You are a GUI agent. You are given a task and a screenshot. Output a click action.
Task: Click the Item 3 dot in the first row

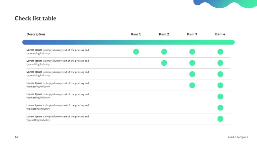(192, 52)
